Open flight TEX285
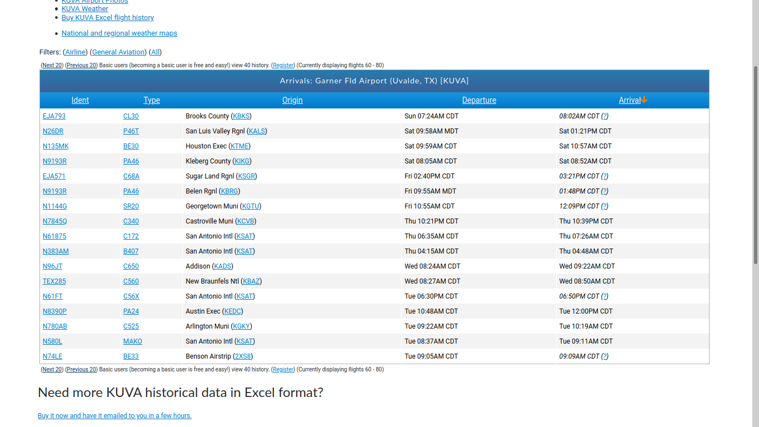The image size is (759, 427). pos(54,281)
